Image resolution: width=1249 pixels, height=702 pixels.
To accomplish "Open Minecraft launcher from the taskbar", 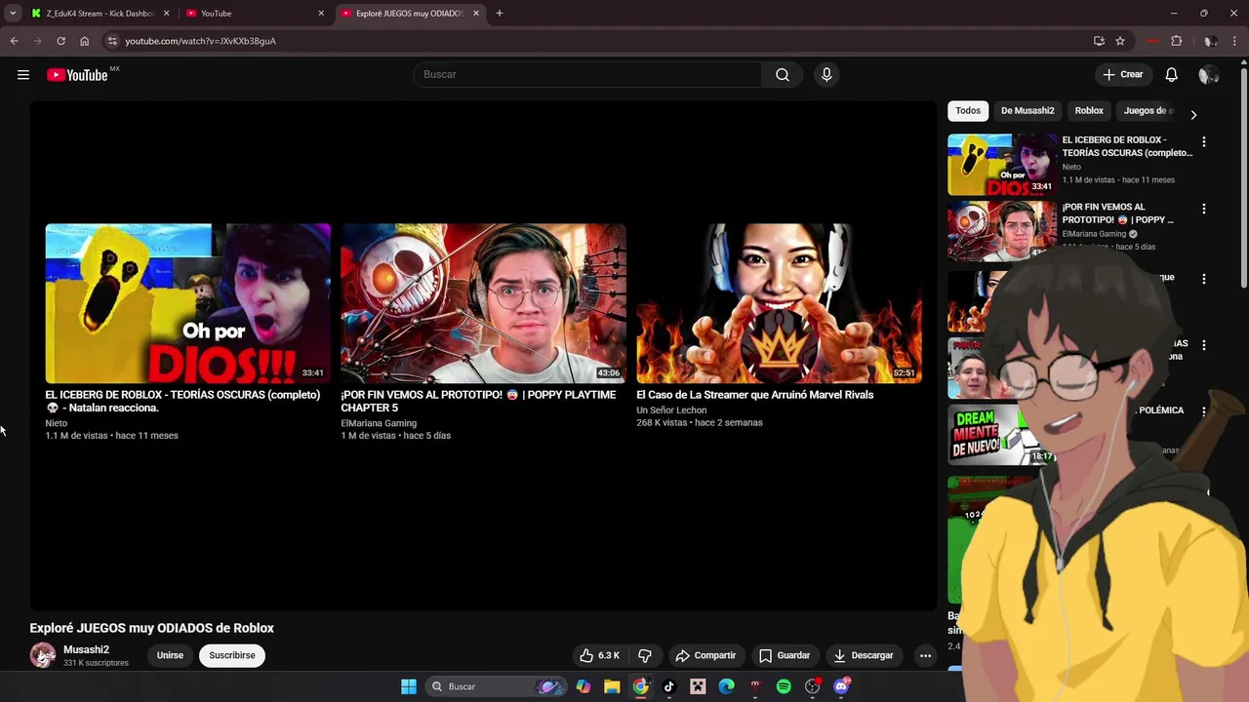I will tap(698, 686).
